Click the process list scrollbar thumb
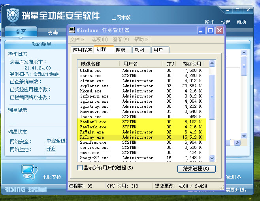Screen dimensions: 260x201 212,97
